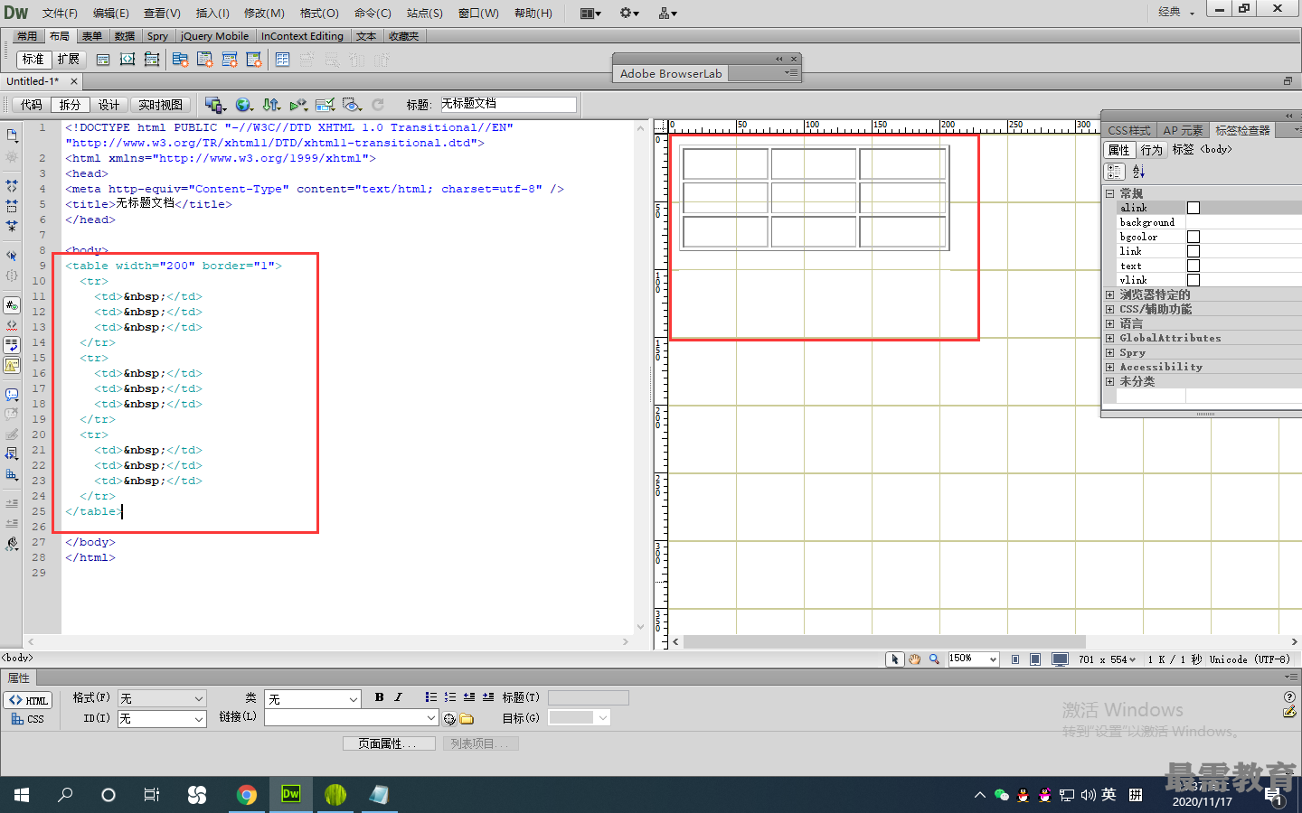Set tablet size window icon

[1035, 659]
